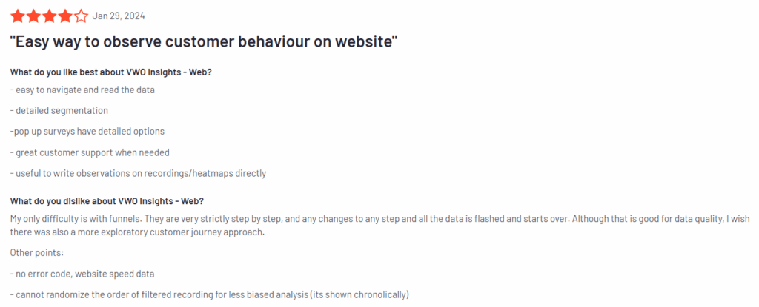759x307 pixels.
Task: Click the third filled star rating
Action: click(x=50, y=16)
